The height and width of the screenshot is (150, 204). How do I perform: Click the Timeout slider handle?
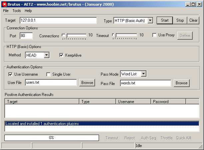tap(114, 35)
